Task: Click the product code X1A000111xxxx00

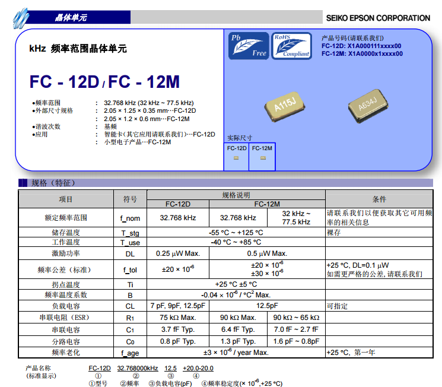Action: click(374, 46)
